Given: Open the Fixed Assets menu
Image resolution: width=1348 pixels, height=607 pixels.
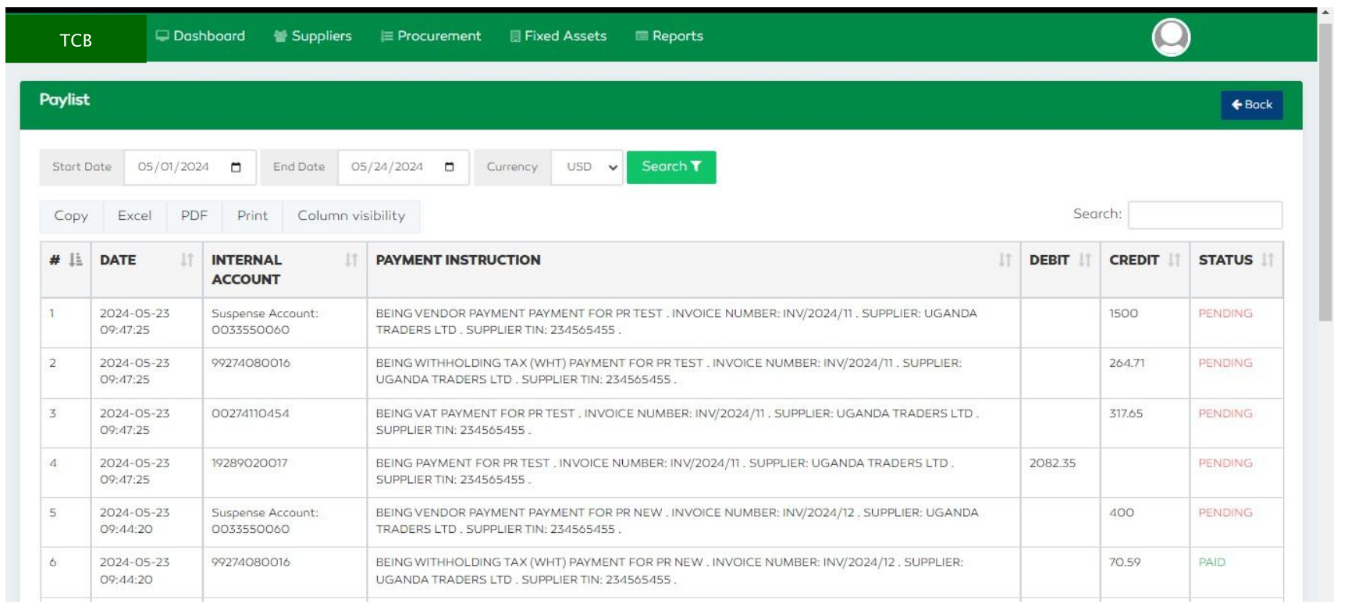Looking at the screenshot, I should [558, 36].
